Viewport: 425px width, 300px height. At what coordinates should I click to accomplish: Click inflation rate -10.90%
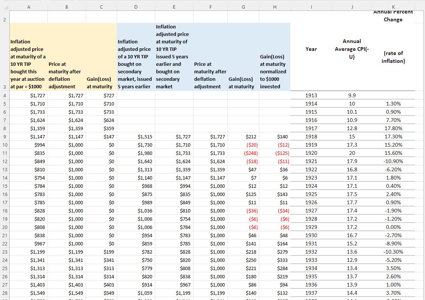click(x=393, y=162)
